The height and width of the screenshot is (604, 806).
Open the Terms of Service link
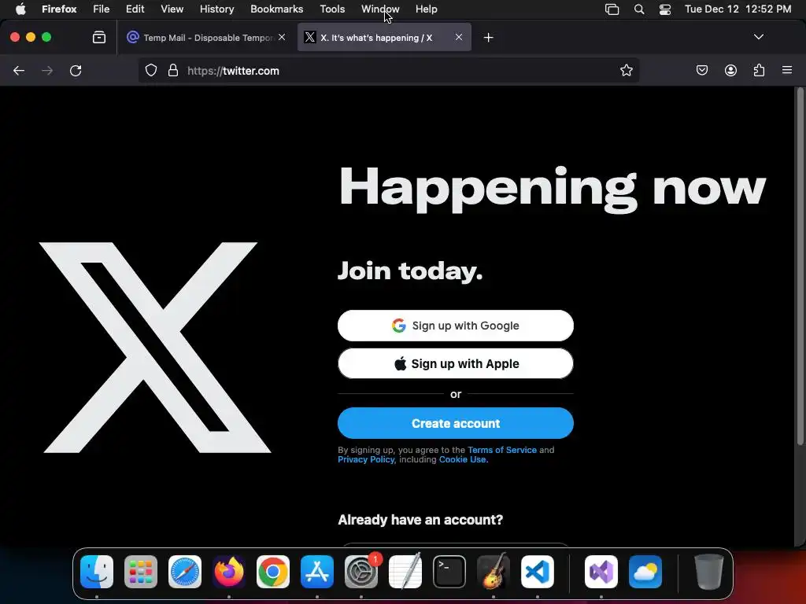501,450
